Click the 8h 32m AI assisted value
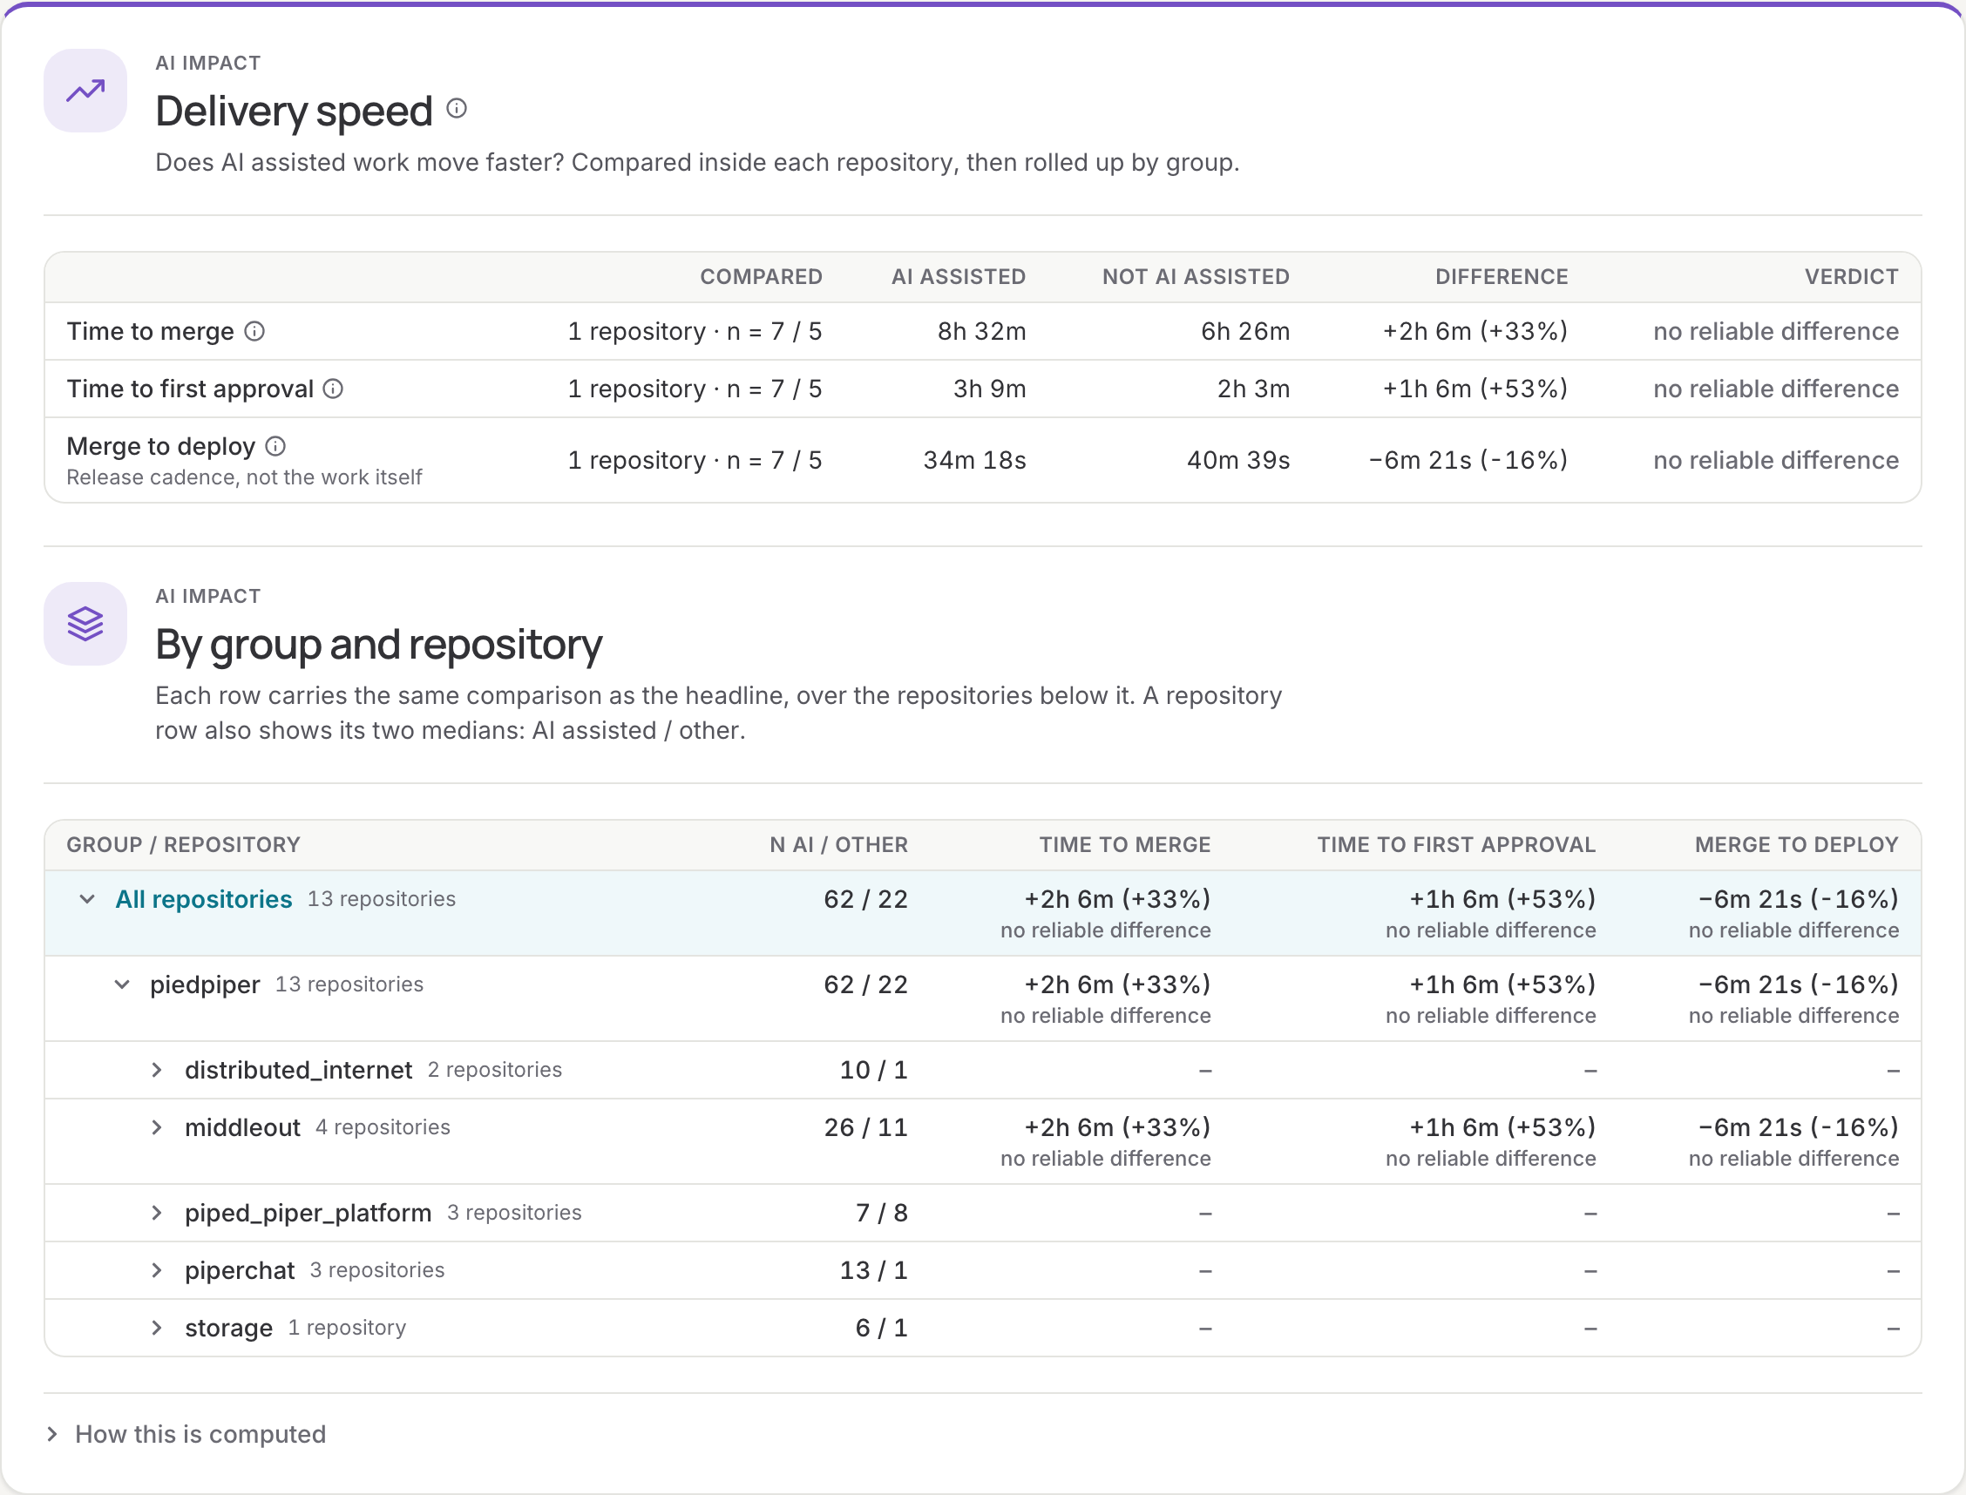Viewport: 1966px width, 1495px height. pyautogui.click(x=981, y=331)
